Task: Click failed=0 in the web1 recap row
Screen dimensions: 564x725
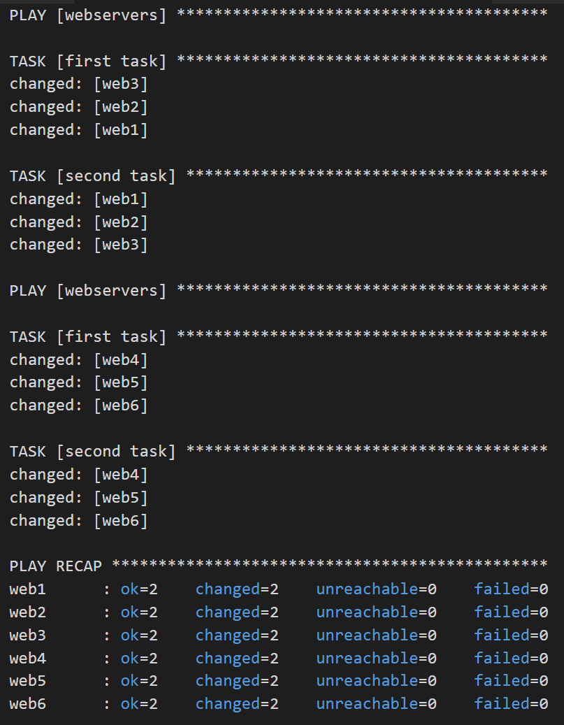Action: coord(511,589)
